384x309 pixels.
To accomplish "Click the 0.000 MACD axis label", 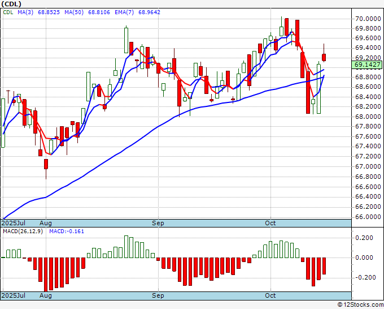I will click(x=365, y=257).
